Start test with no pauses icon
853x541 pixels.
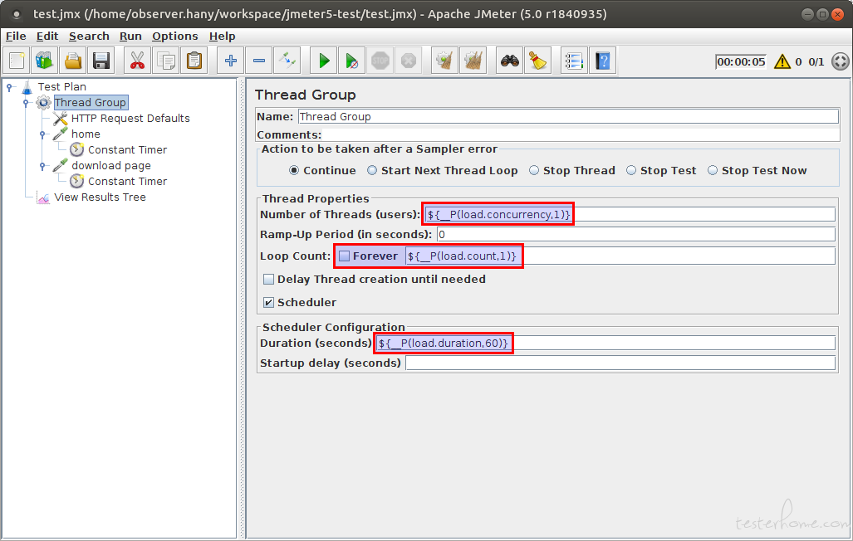click(x=352, y=61)
